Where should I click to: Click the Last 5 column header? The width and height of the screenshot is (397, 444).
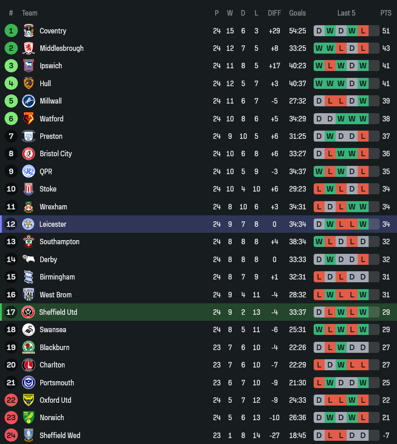pyautogui.click(x=346, y=13)
